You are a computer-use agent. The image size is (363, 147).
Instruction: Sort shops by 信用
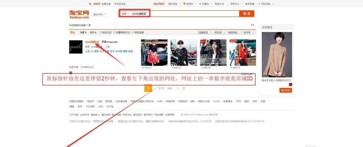[x=93, y=32]
